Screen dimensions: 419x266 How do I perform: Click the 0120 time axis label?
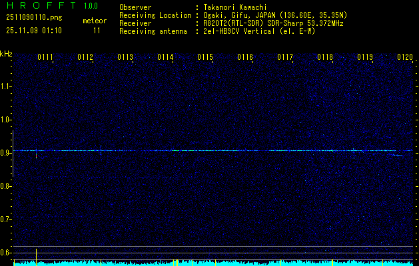tap(405, 57)
